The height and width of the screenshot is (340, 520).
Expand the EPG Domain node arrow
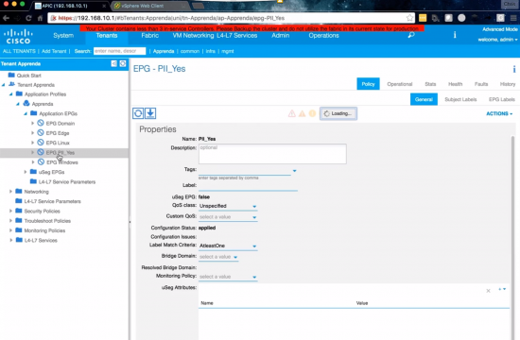(x=32, y=123)
